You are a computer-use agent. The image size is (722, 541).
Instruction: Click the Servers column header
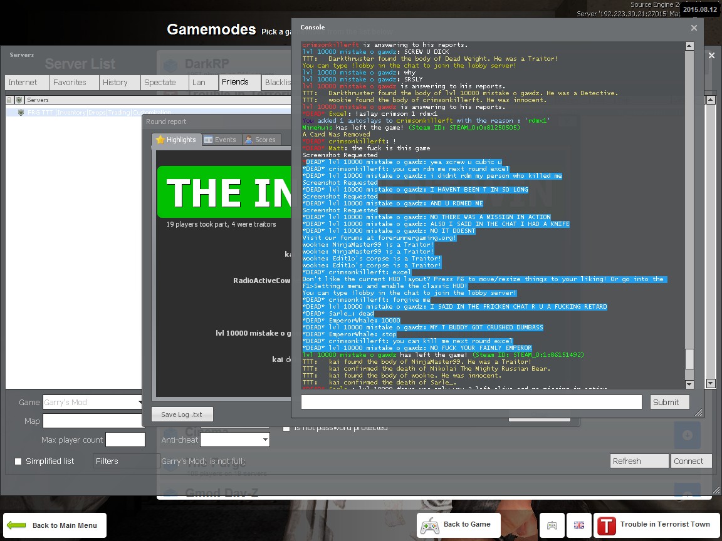[x=157, y=100]
